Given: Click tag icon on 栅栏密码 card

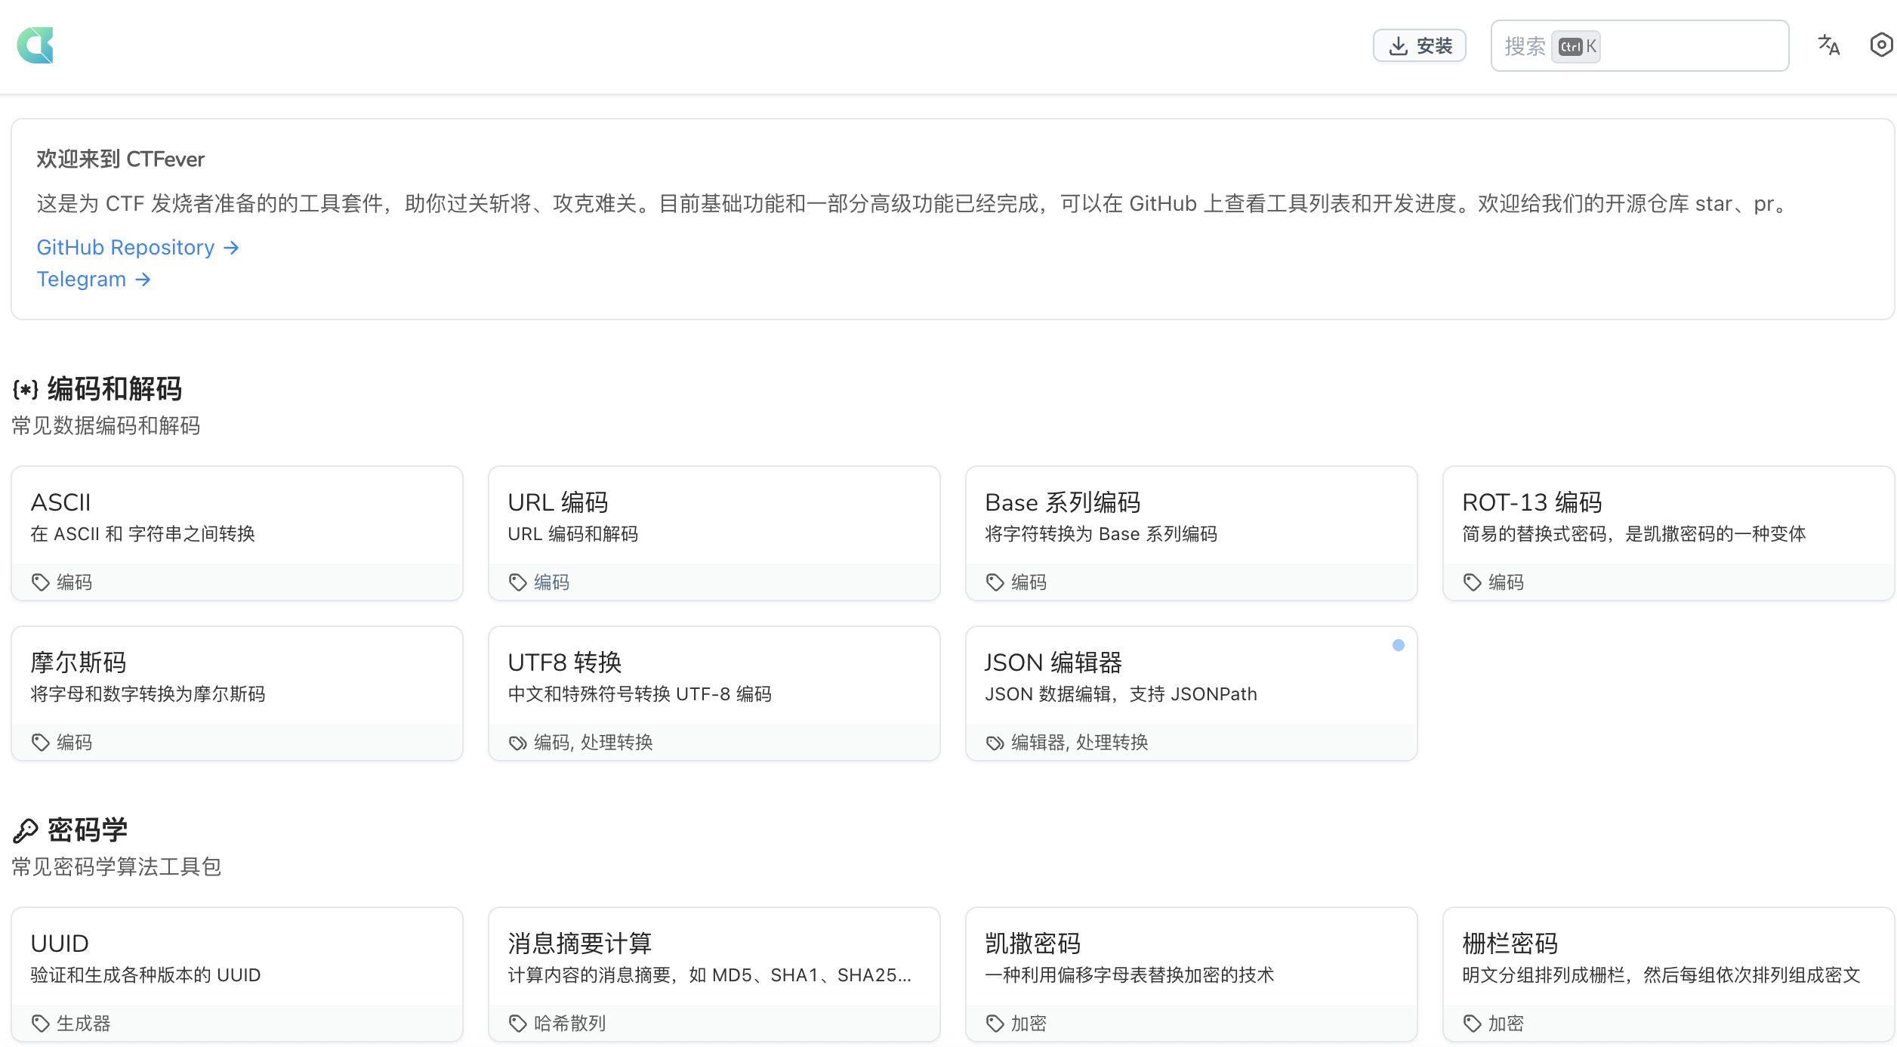Looking at the screenshot, I should [1473, 1024].
